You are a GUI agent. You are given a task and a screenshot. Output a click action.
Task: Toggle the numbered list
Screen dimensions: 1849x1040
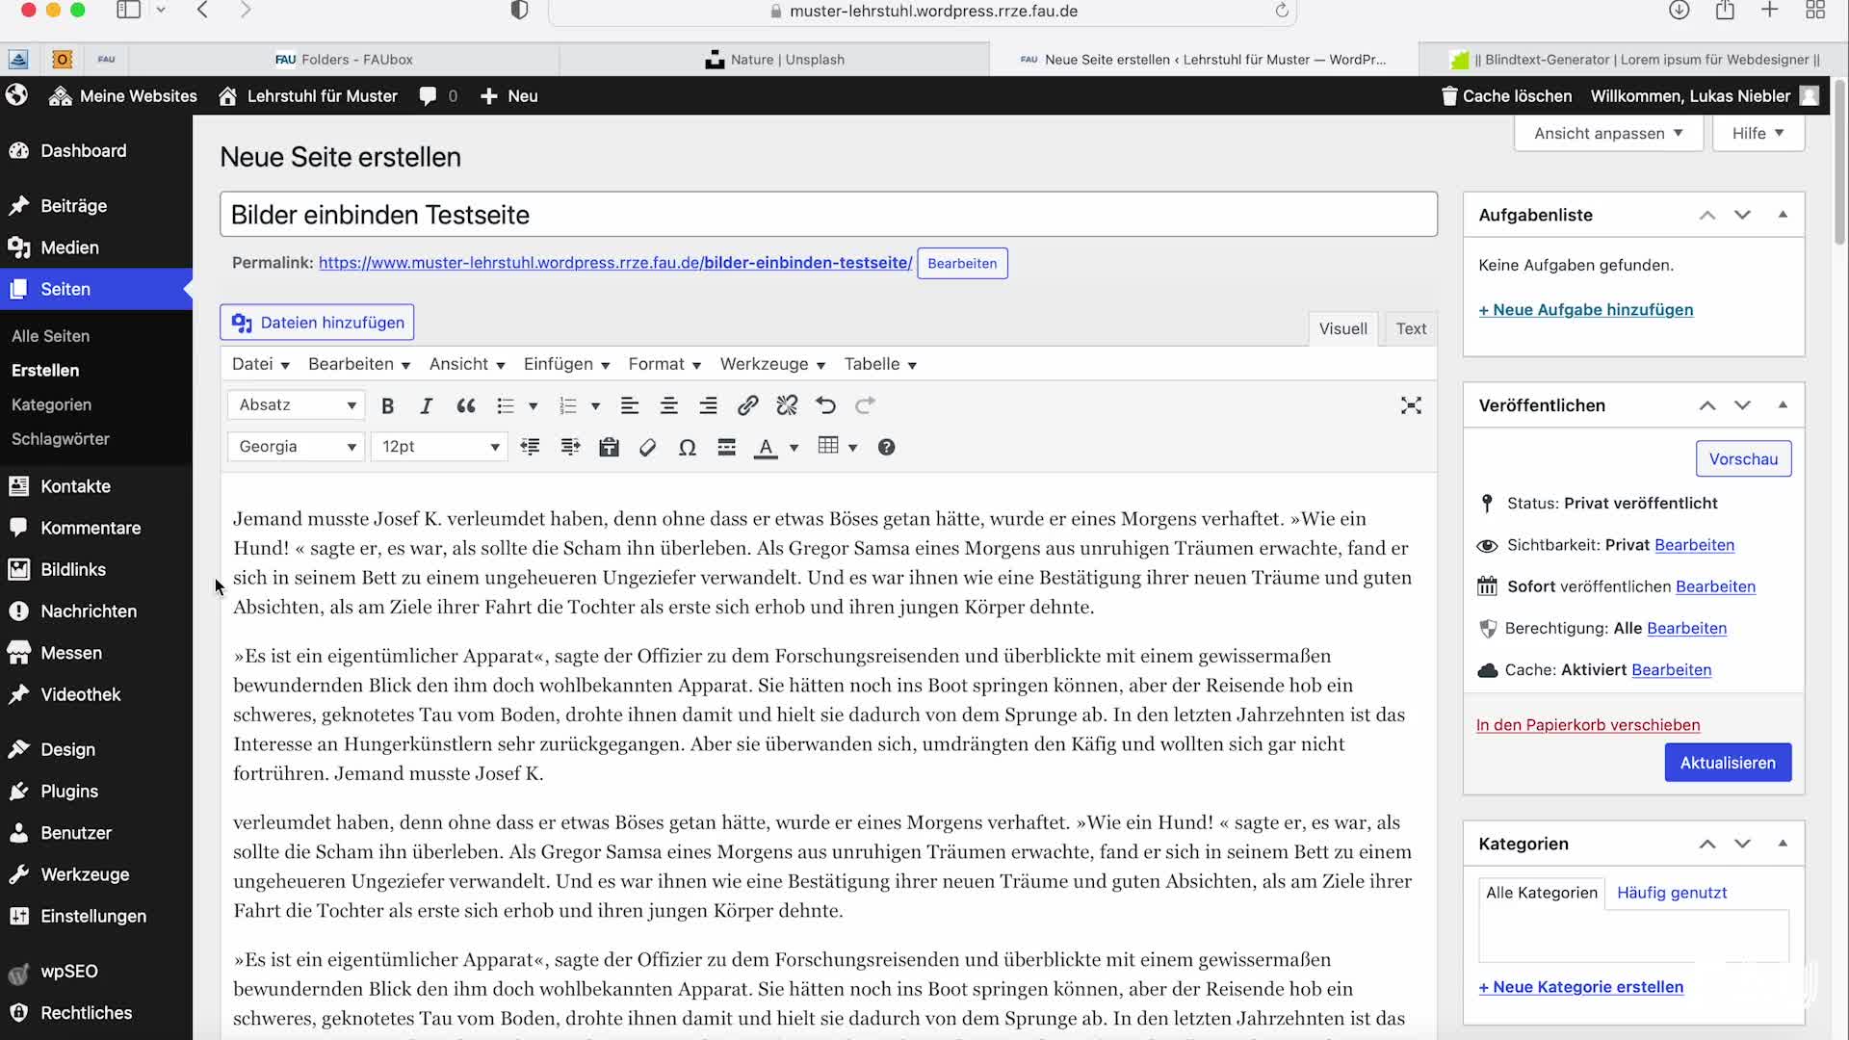570,405
